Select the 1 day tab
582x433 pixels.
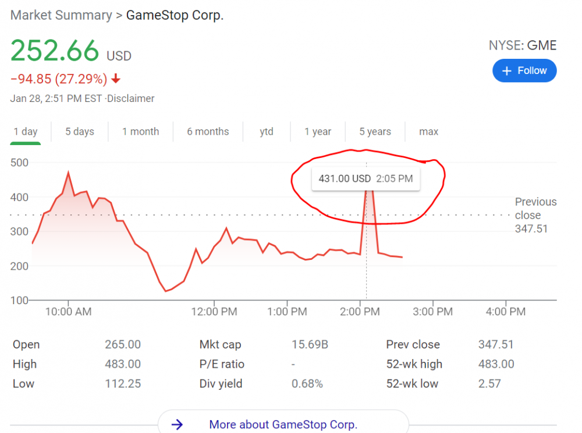pos(26,132)
